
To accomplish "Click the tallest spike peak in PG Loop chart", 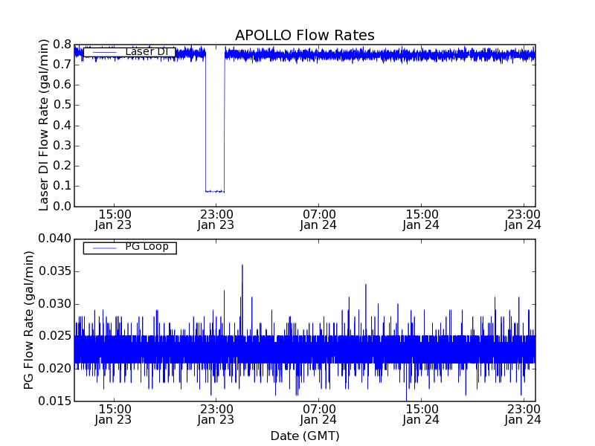I will coord(242,265).
